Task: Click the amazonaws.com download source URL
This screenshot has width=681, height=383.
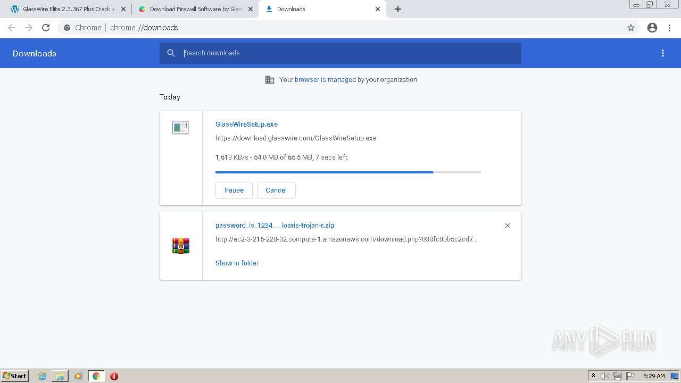Action: pos(346,239)
